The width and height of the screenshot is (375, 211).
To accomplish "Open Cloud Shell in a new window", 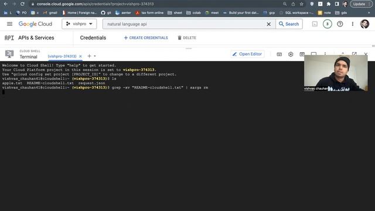I will pyautogui.click(x=354, y=54).
